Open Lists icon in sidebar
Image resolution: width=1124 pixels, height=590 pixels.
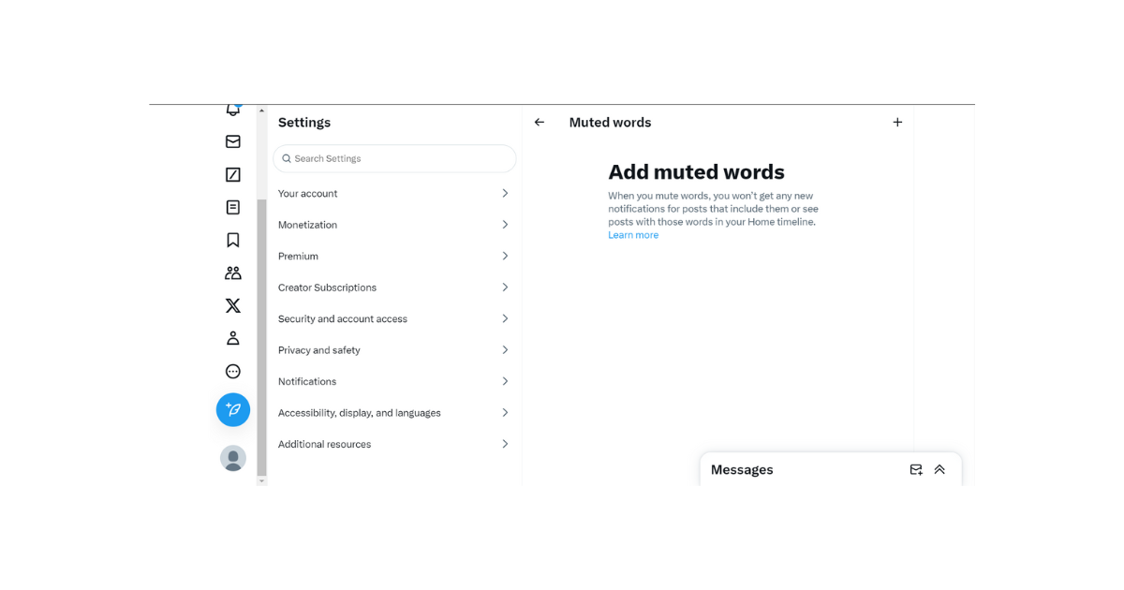[x=233, y=207]
